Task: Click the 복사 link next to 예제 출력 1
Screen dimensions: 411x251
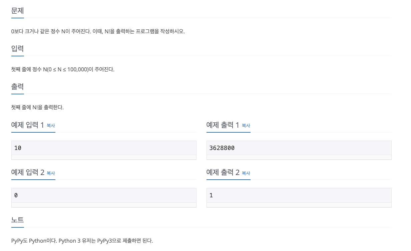Action: pyautogui.click(x=246, y=126)
